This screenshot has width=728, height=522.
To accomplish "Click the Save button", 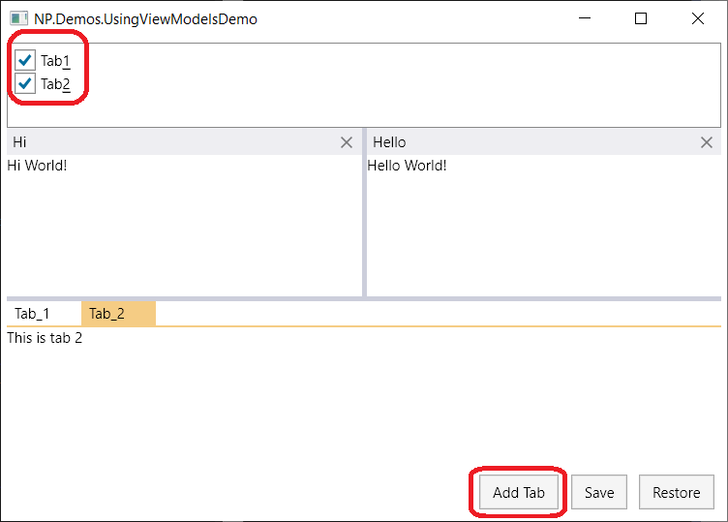I will (599, 492).
